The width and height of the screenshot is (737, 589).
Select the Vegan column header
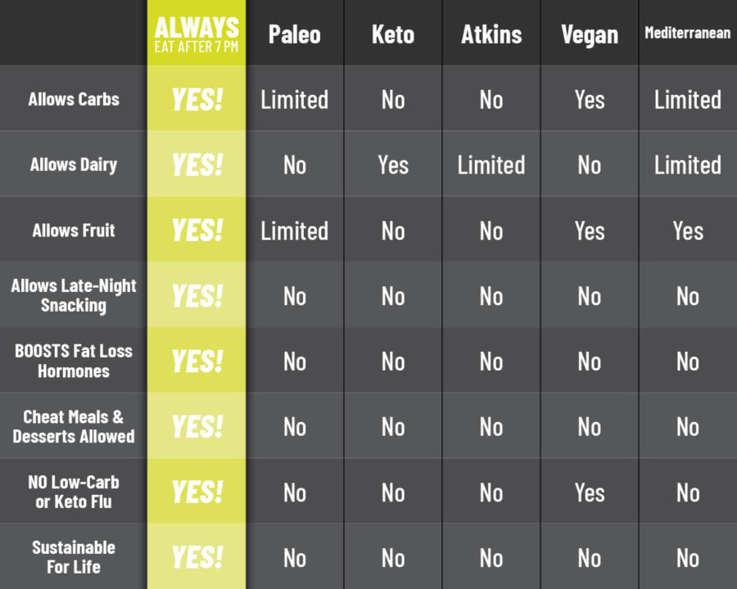pyautogui.click(x=590, y=34)
